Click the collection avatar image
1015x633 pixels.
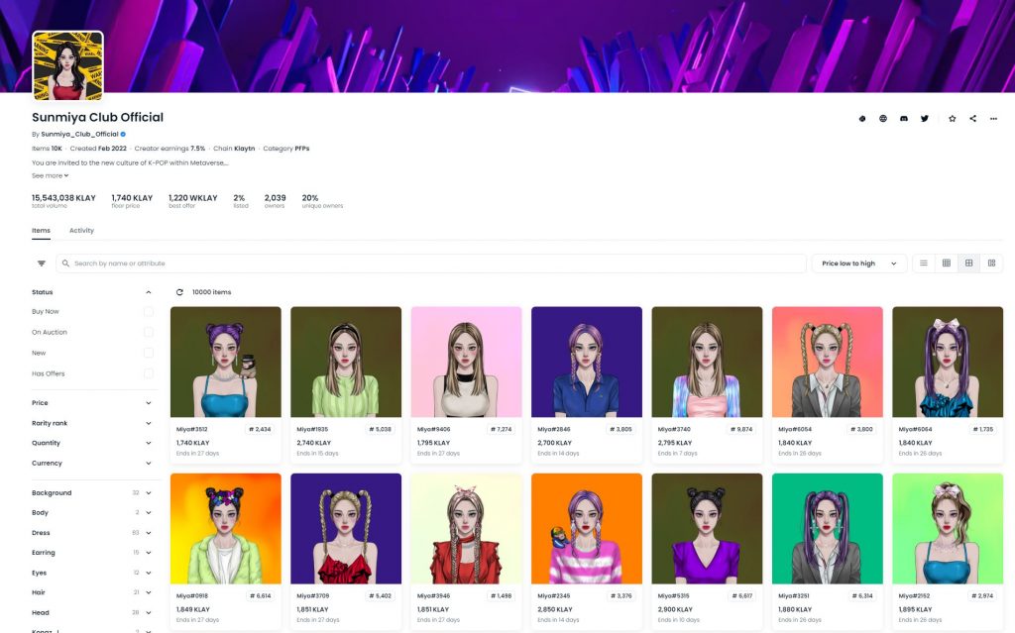68,66
